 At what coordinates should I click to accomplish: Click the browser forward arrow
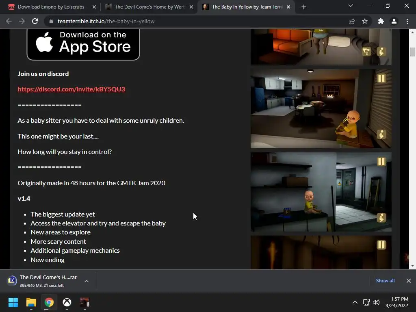point(22,21)
